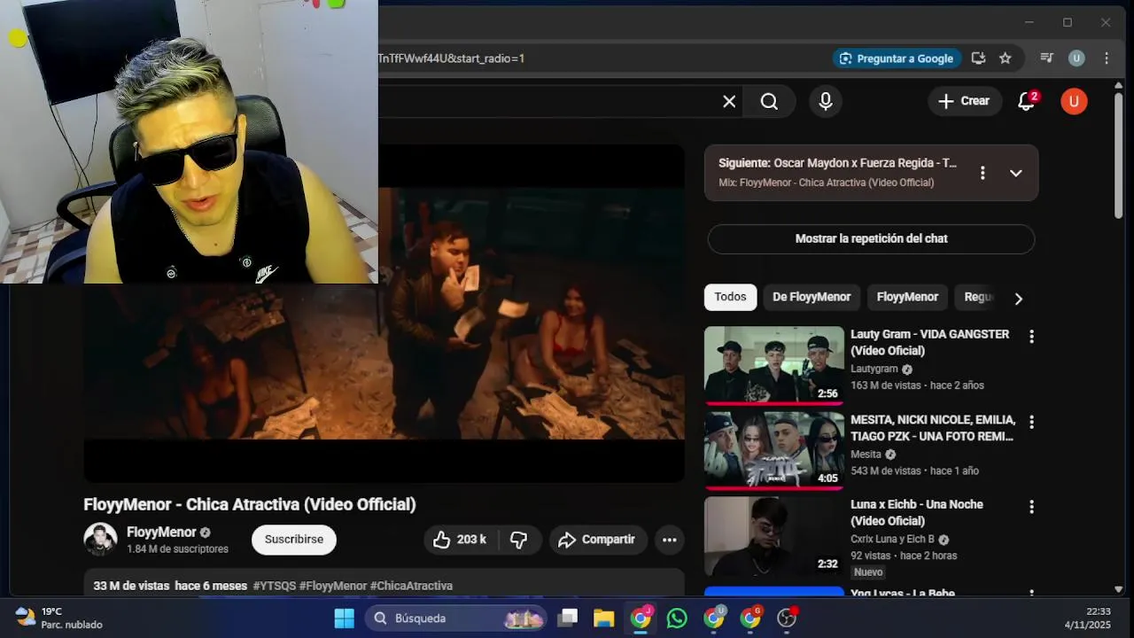Open options for Luna x Eichb video

pyautogui.click(x=1031, y=507)
